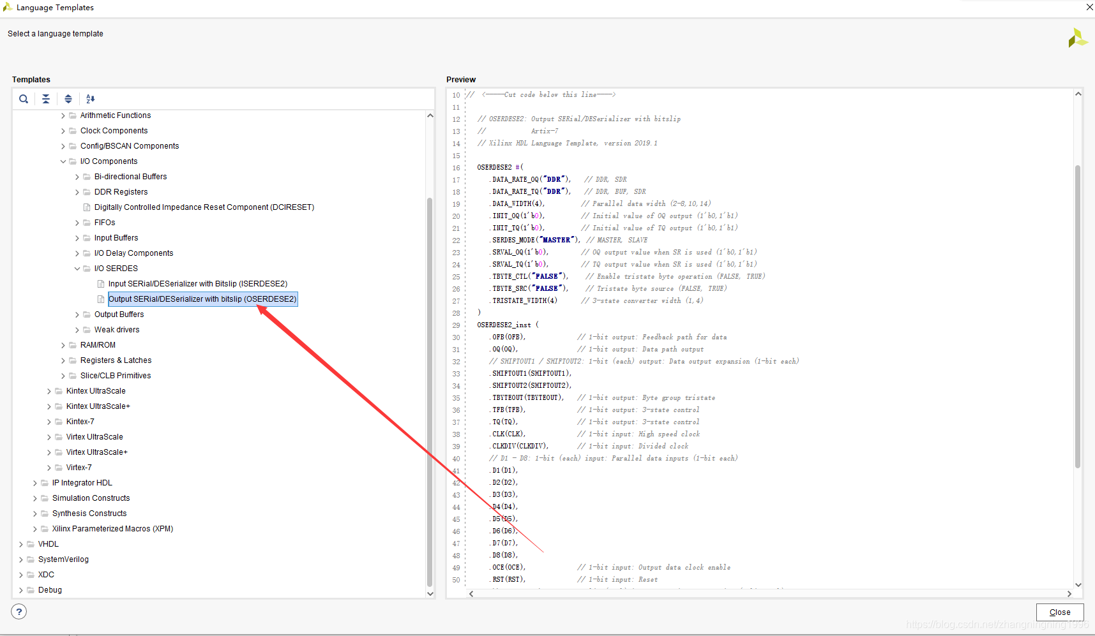Click the collapse all icon in Templates toolbar
The width and height of the screenshot is (1095, 636).
46,99
